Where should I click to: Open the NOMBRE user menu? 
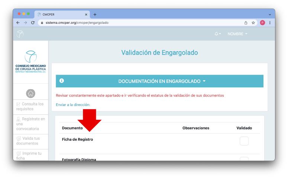[237, 34]
